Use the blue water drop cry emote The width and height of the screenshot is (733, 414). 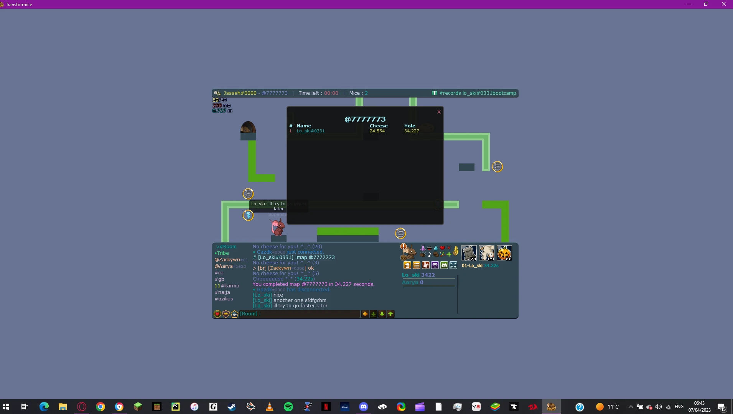coord(436,248)
